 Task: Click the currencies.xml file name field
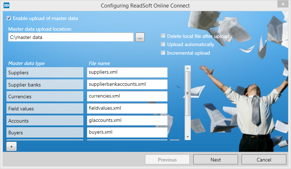(x=127, y=96)
